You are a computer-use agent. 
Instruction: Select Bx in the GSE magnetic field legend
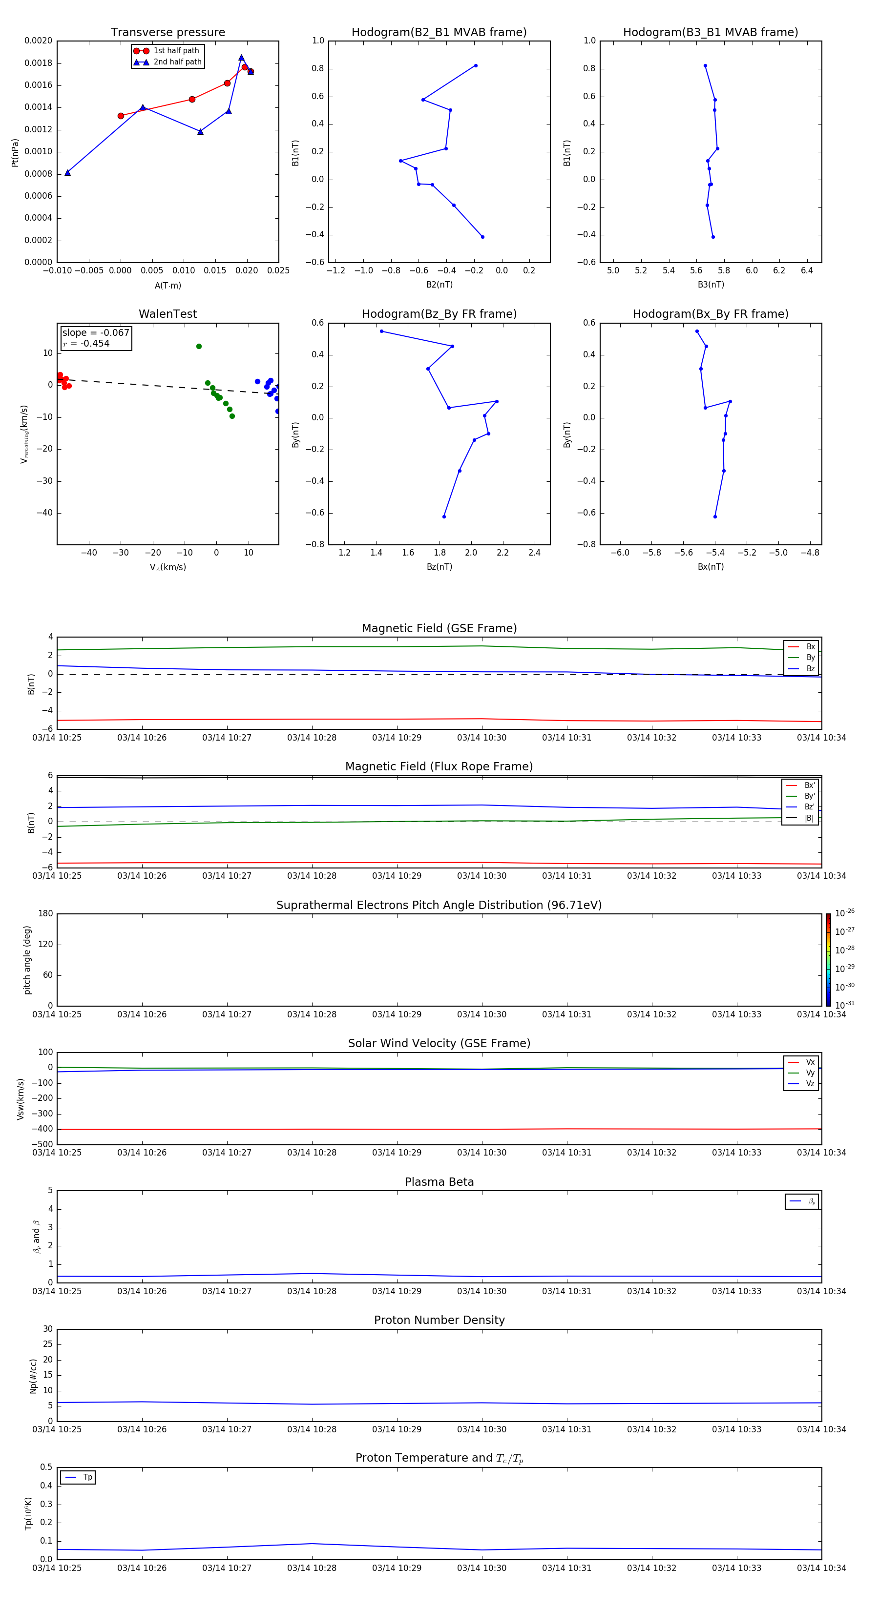click(801, 647)
